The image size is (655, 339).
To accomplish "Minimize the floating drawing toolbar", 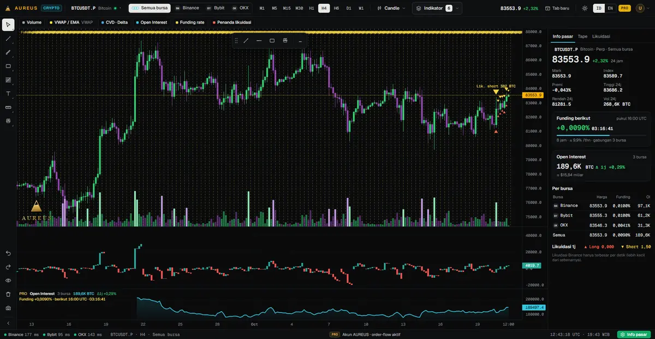I will click(x=300, y=40).
